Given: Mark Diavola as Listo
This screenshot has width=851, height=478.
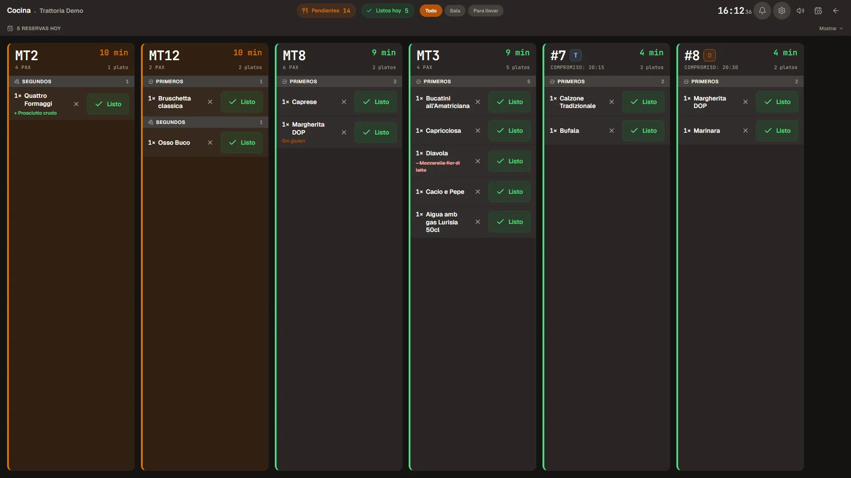Looking at the screenshot, I should 510,161.
